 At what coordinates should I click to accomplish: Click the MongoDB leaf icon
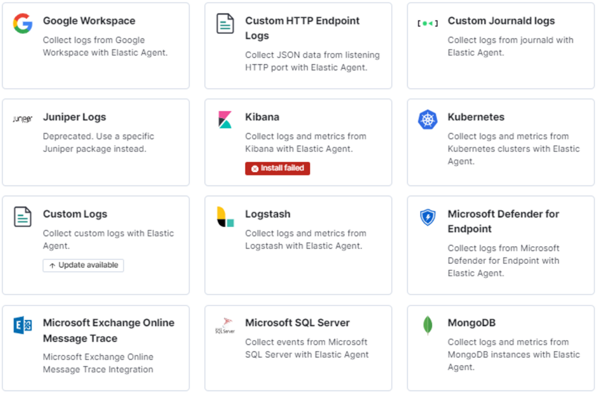[x=427, y=325]
